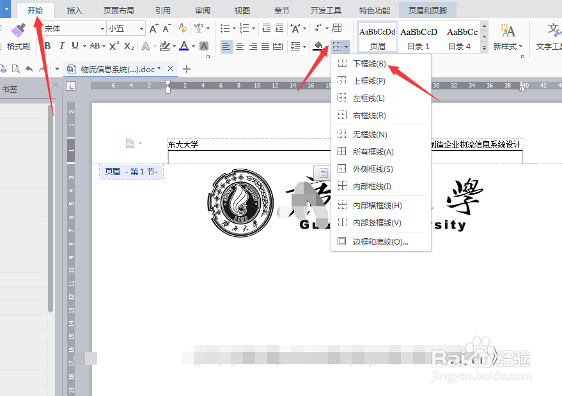The width and height of the screenshot is (562, 396).
Task: Click the Undo arrow icon
Action: click(29, 69)
